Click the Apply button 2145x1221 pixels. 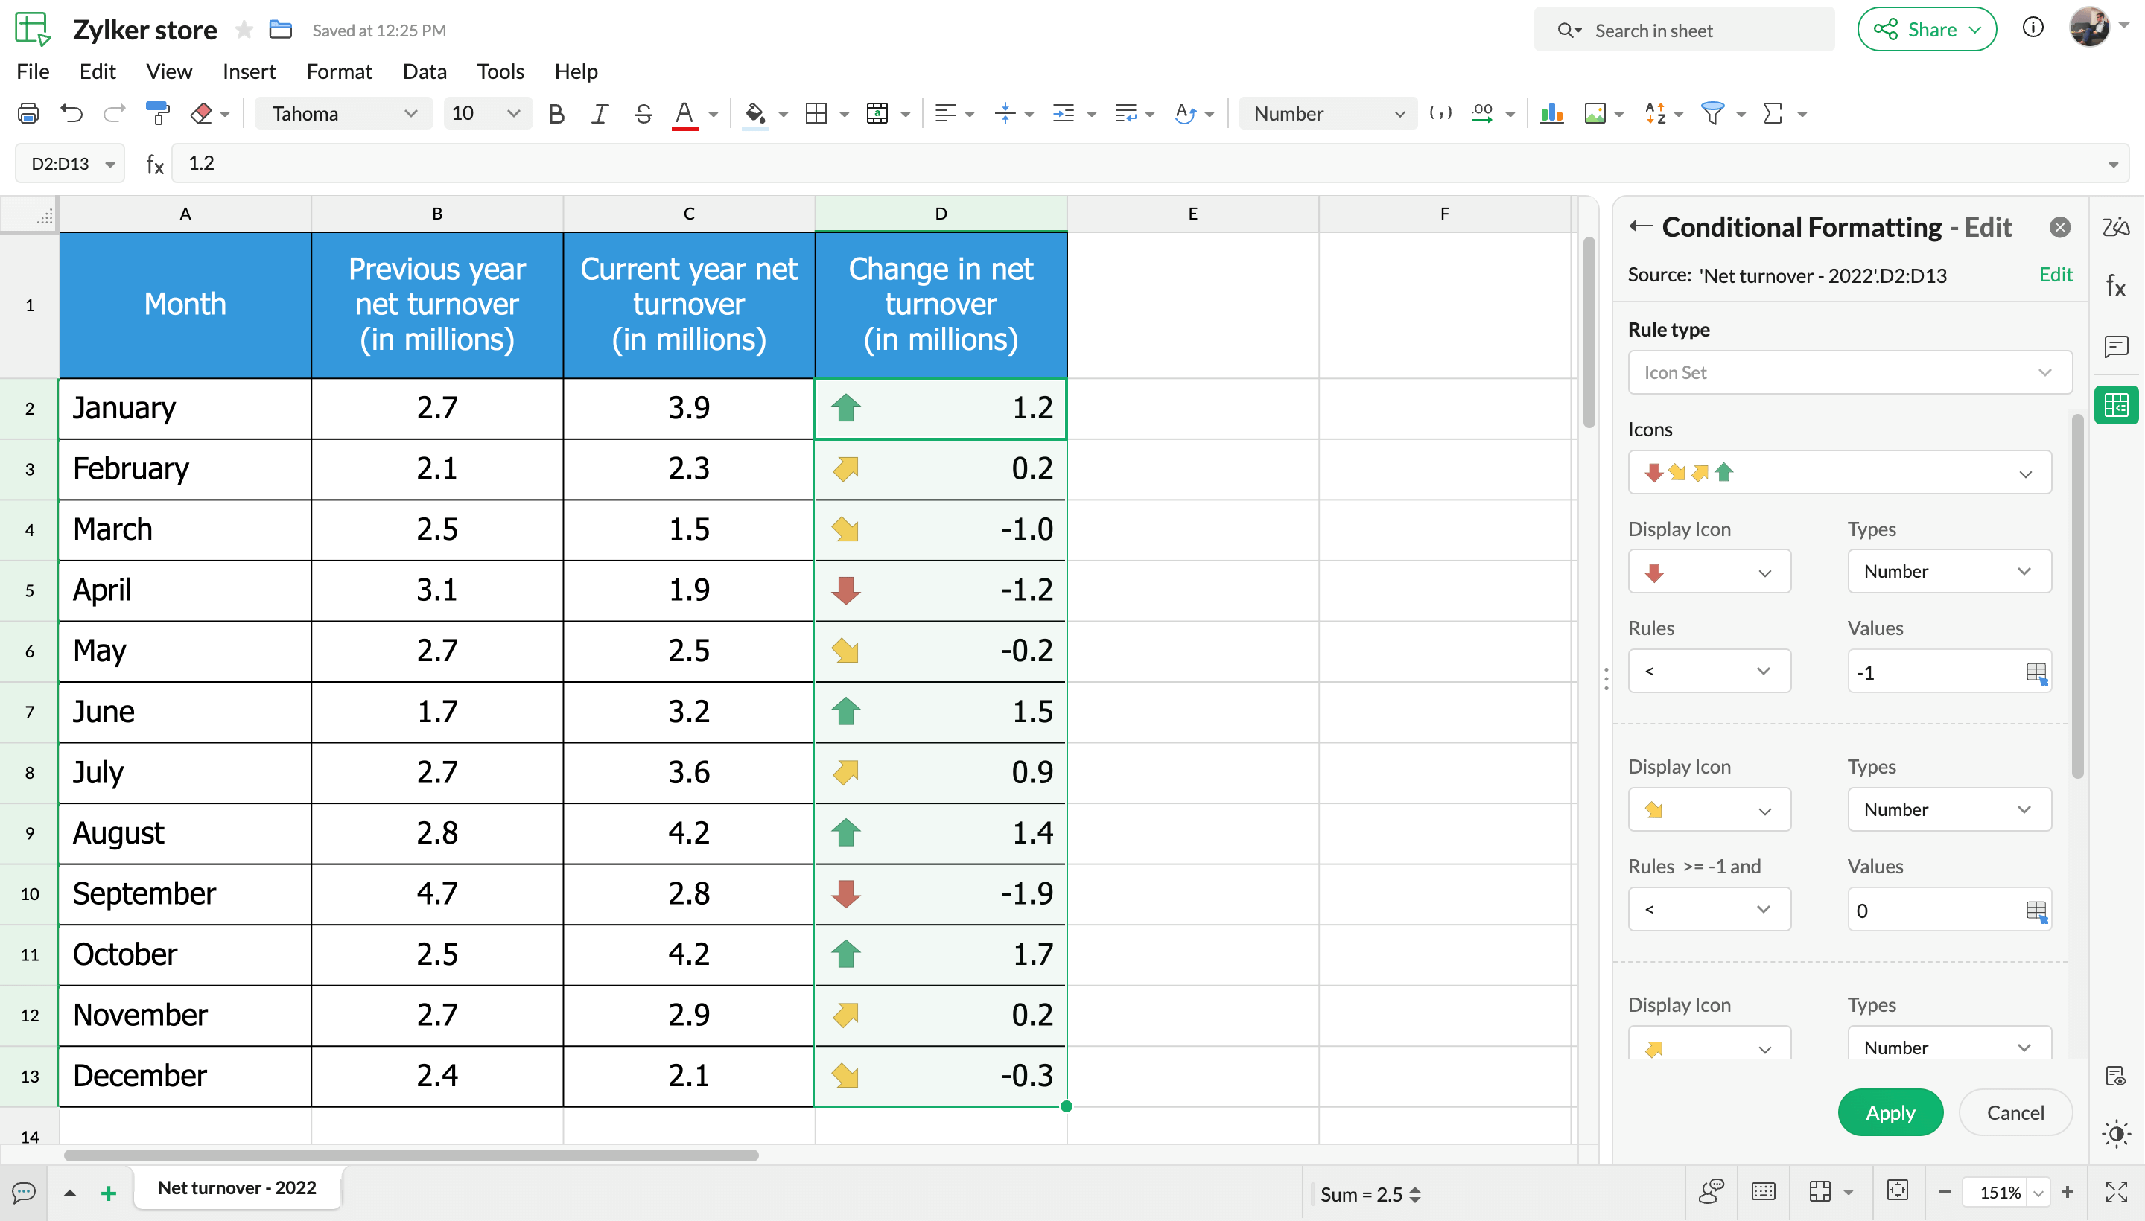click(x=1889, y=1112)
